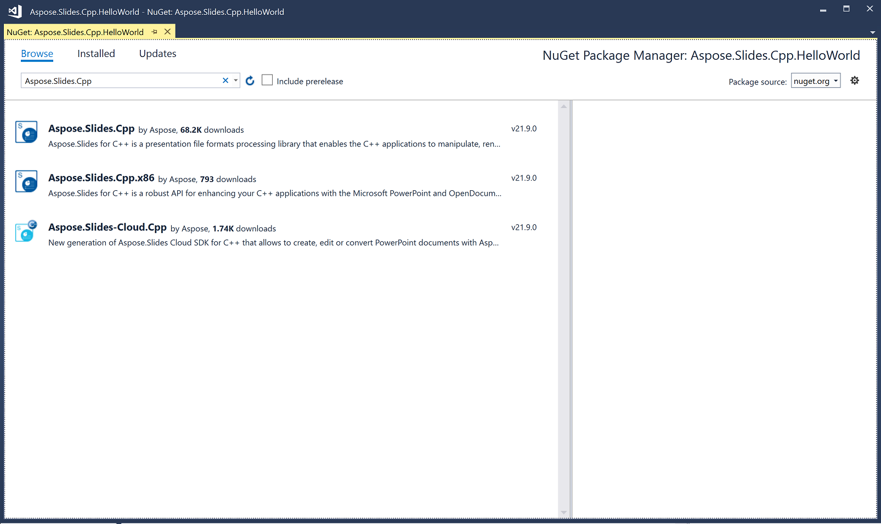Clear the search box text
The height and width of the screenshot is (524, 881).
pyautogui.click(x=225, y=81)
